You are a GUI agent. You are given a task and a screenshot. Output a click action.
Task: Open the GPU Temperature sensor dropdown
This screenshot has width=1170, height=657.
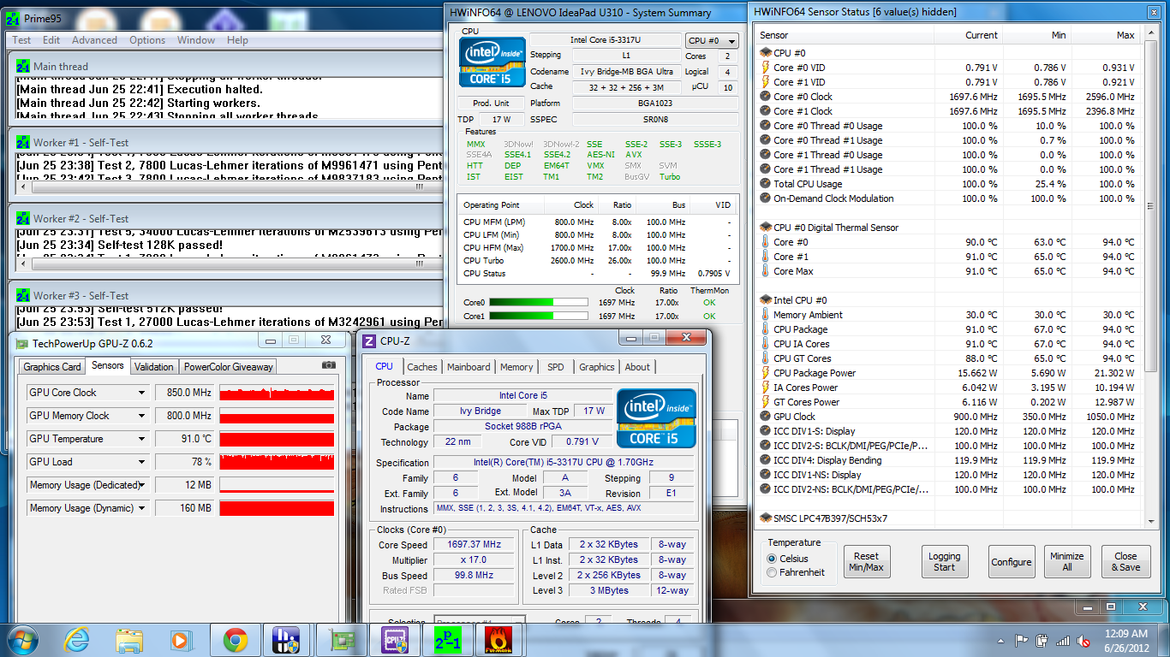142,439
